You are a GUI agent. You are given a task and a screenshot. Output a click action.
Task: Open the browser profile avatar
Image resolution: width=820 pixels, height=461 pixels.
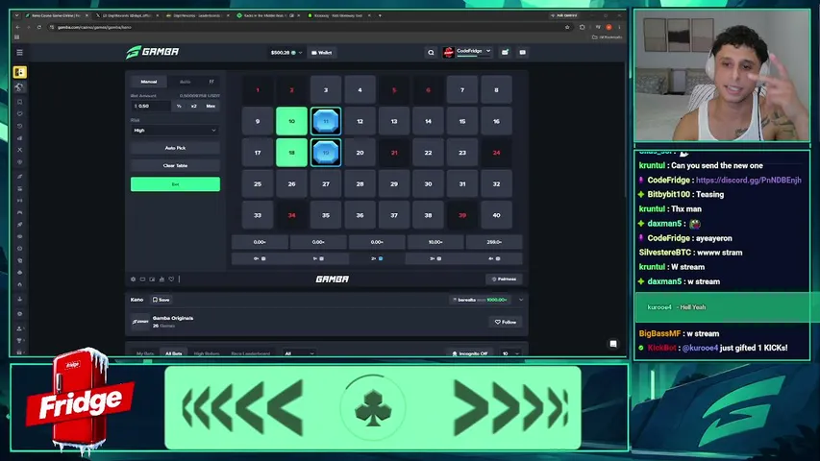coord(609,27)
